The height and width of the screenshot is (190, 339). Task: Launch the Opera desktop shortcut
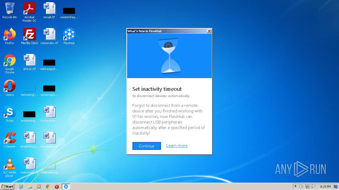pyautogui.click(x=10, y=88)
